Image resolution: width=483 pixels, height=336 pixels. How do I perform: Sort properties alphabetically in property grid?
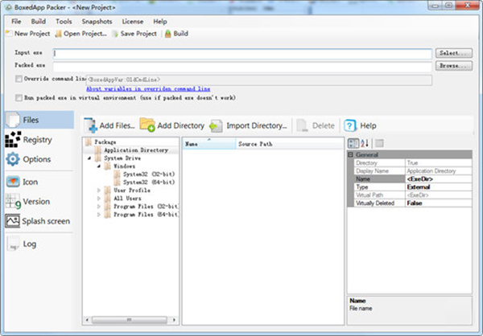[365, 143]
